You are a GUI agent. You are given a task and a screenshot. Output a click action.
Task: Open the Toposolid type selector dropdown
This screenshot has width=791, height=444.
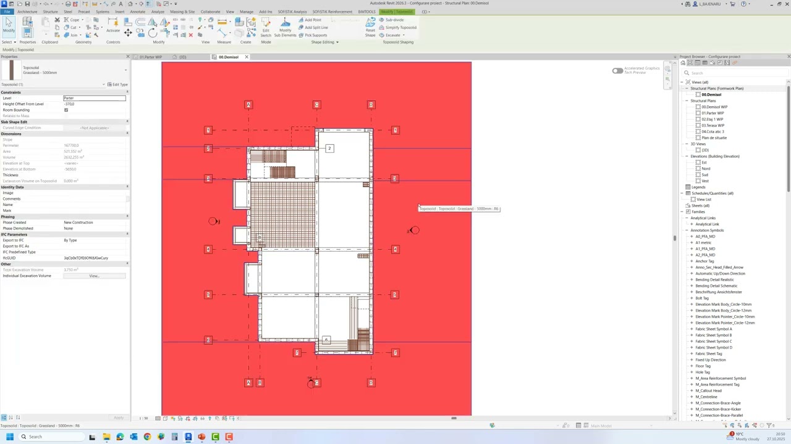pyautogui.click(x=125, y=70)
